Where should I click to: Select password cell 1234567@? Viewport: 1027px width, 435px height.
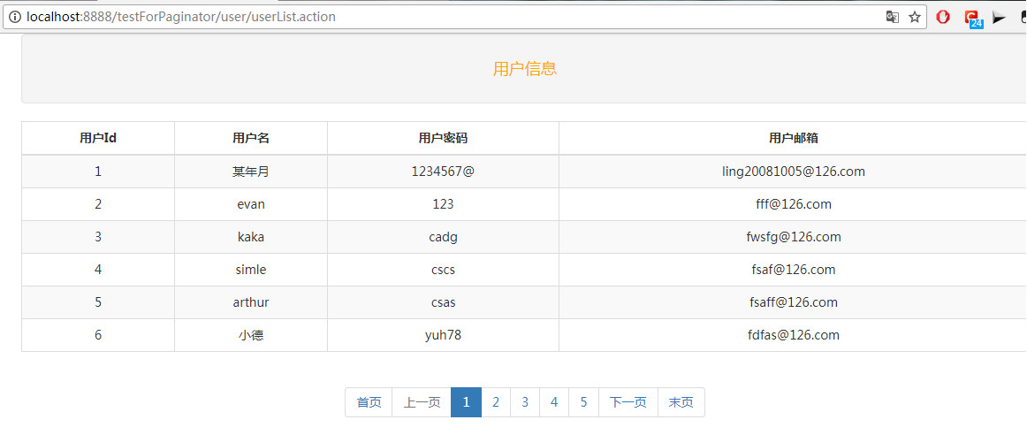tap(443, 172)
